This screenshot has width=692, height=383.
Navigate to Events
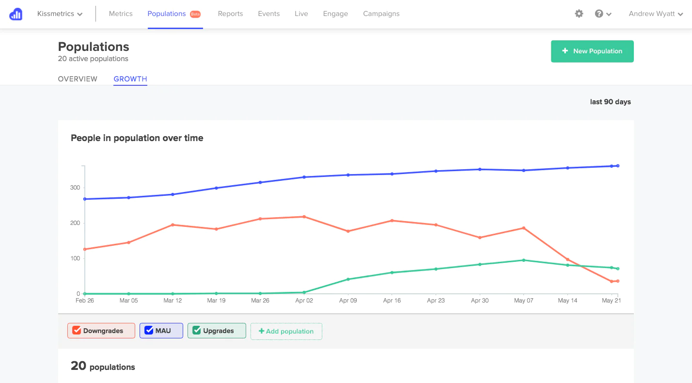coord(268,14)
